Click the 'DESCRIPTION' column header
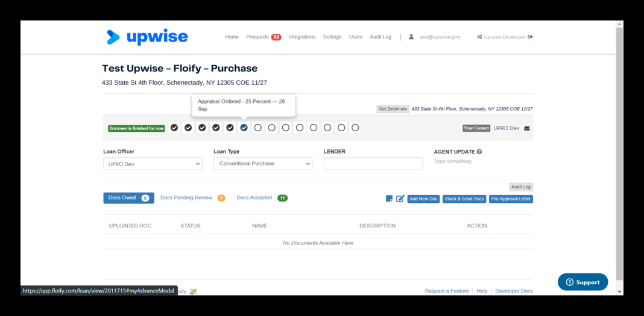644x316 pixels. (377, 226)
